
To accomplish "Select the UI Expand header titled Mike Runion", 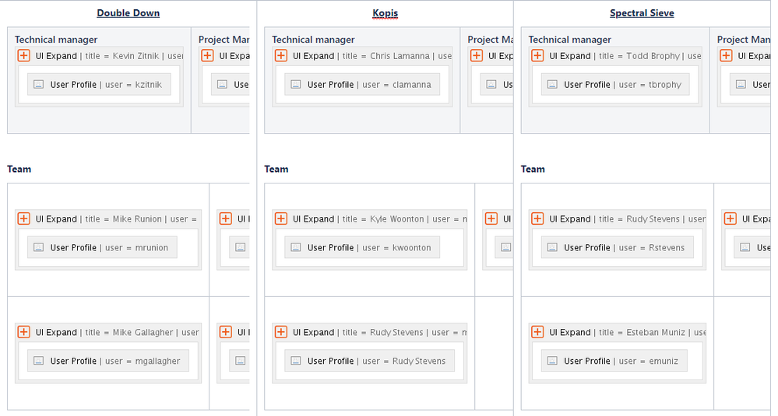I will (108, 218).
